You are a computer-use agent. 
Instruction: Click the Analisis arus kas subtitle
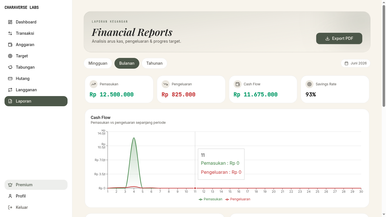136,41
